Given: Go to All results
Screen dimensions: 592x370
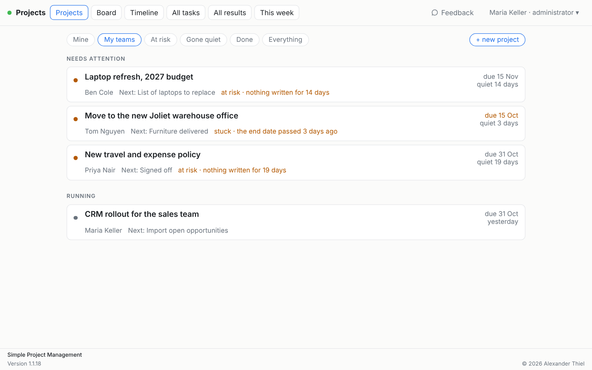Looking at the screenshot, I should pyautogui.click(x=230, y=13).
